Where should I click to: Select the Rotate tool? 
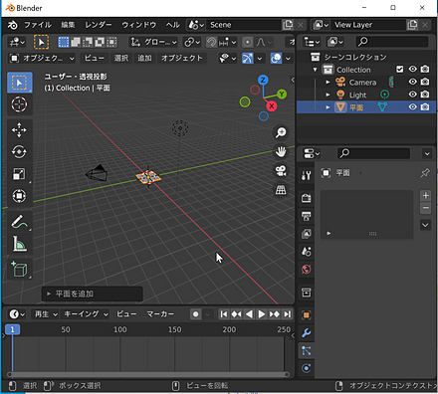click(20, 152)
